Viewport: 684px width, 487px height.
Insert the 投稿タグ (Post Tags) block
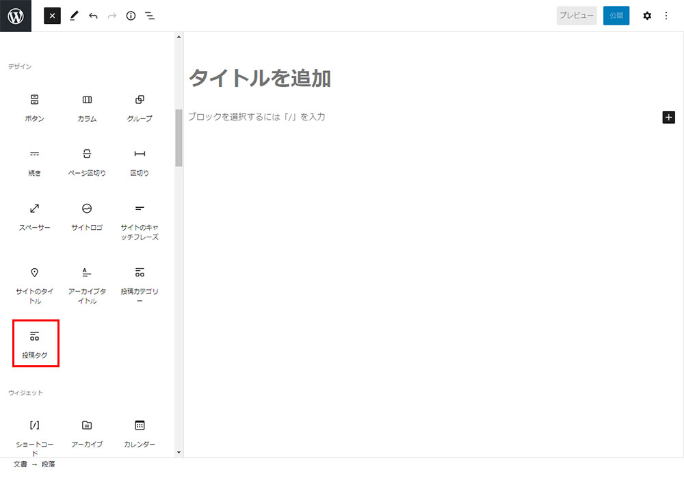tap(35, 343)
